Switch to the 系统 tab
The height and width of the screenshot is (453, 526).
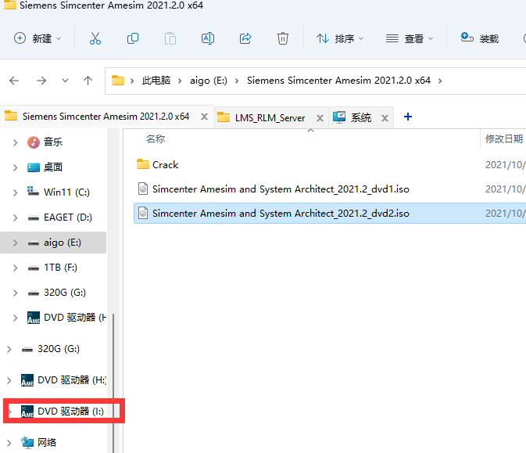(361, 118)
